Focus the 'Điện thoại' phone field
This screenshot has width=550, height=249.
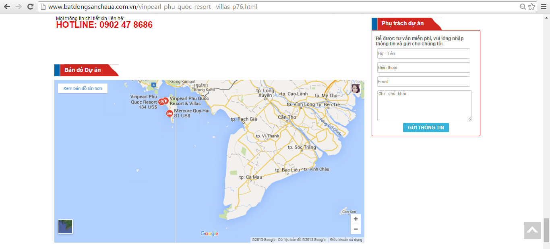click(424, 67)
